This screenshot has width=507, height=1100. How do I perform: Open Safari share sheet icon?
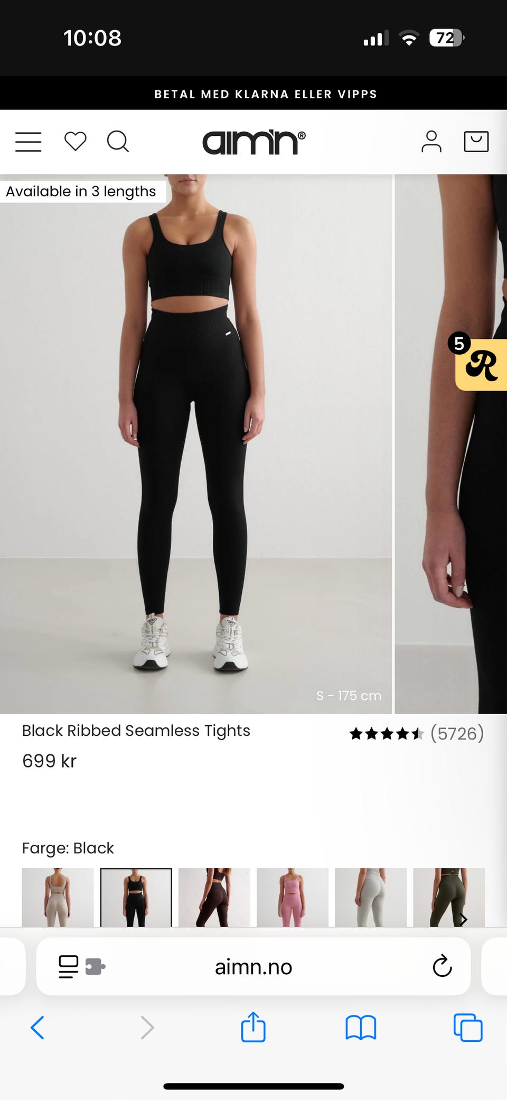point(253,1027)
